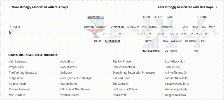Screen dimensions: 224x100
Task: Open the Yamato Nadeshiko trope
Action: click(x=177, y=78)
